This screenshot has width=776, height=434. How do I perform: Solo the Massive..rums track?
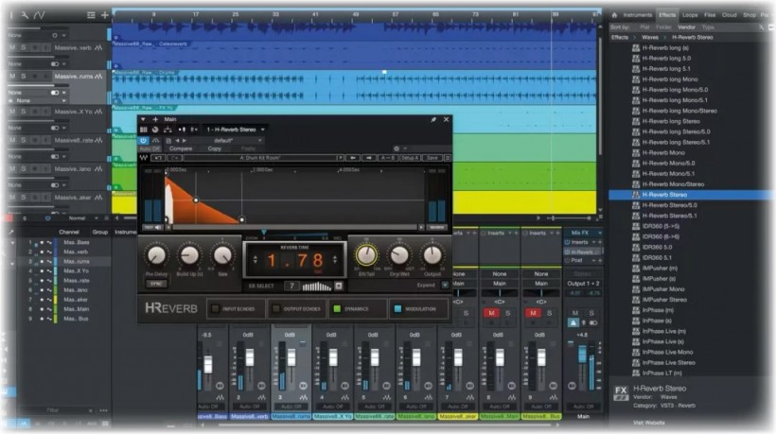(x=24, y=77)
